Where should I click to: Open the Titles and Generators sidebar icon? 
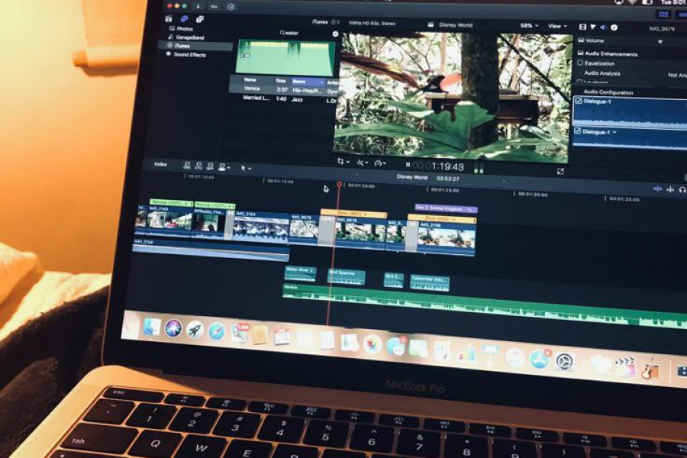coord(200,19)
